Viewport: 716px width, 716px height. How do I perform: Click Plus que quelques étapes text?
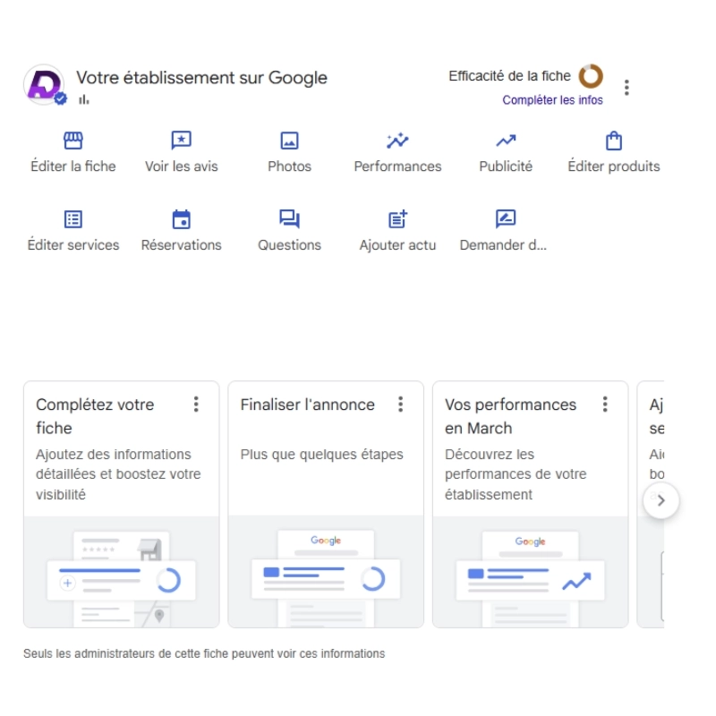point(322,455)
